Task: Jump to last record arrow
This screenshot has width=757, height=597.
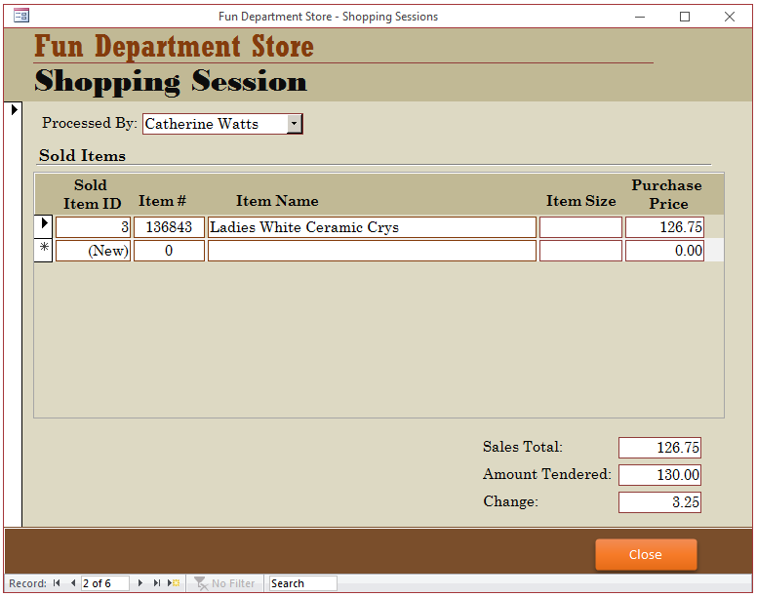Action: [x=156, y=583]
